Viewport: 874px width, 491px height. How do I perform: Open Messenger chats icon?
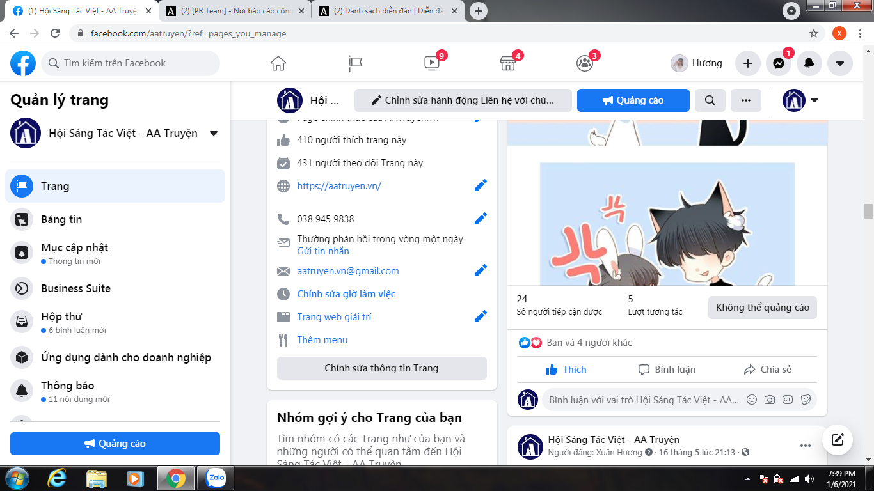click(x=779, y=63)
